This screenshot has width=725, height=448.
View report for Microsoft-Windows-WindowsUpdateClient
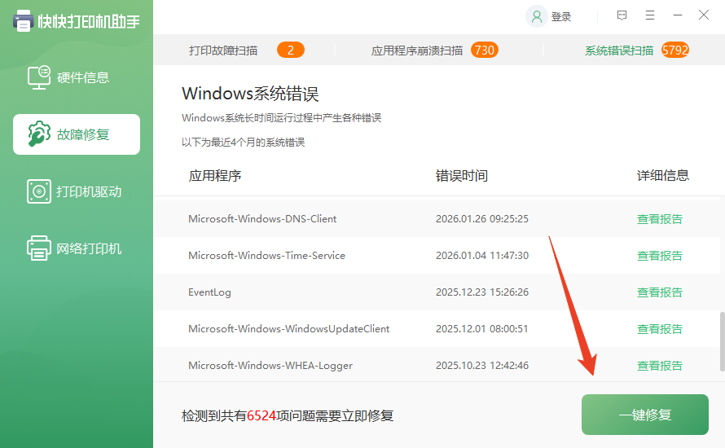pyautogui.click(x=659, y=329)
